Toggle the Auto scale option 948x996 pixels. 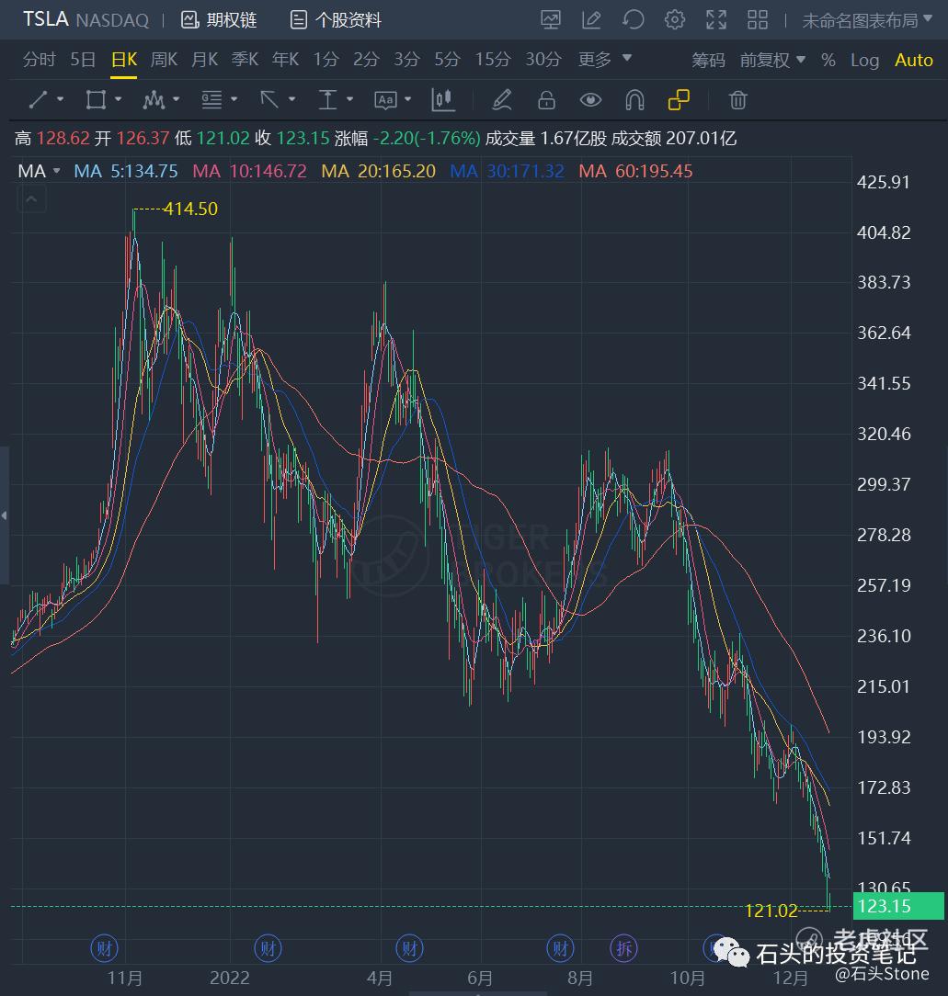(x=914, y=60)
